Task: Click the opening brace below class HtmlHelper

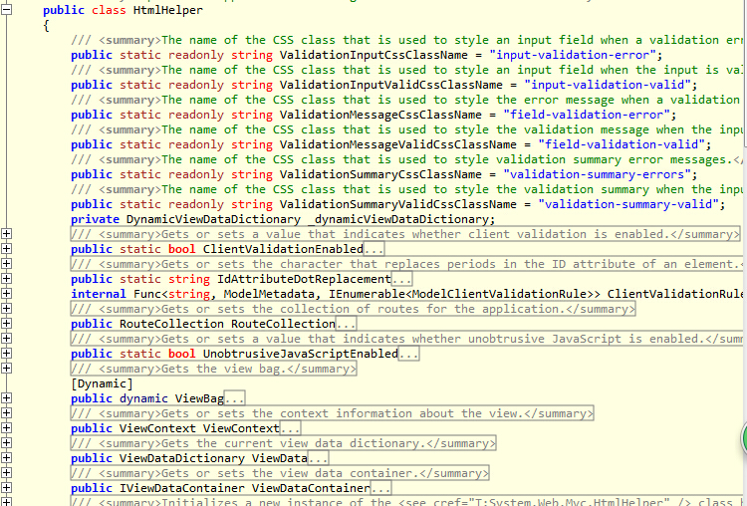Action: click(x=46, y=25)
